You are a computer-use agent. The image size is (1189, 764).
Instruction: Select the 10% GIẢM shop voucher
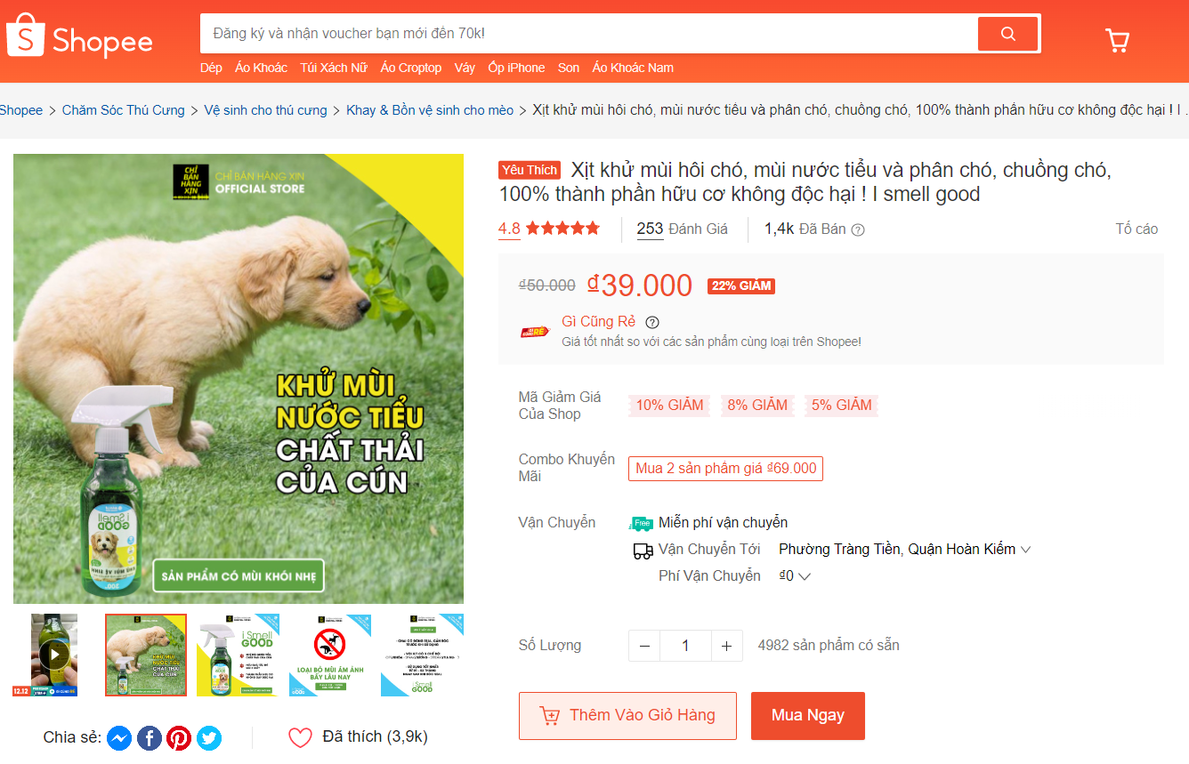point(669,406)
